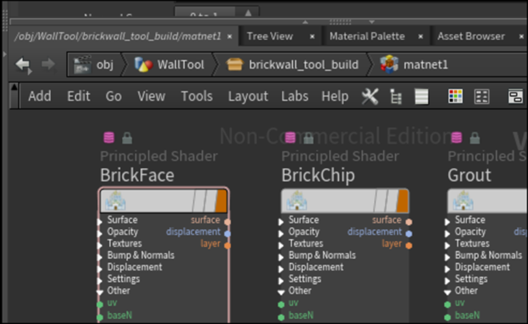Open the Add menu
The width and height of the screenshot is (528, 324).
tap(40, 96)
